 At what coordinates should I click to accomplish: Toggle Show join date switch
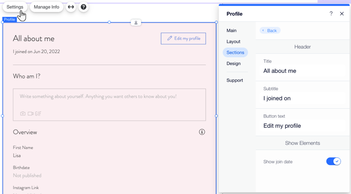tap(333, 161)
